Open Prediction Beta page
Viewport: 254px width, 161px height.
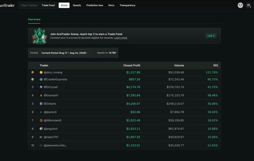[x=95, y=5]
